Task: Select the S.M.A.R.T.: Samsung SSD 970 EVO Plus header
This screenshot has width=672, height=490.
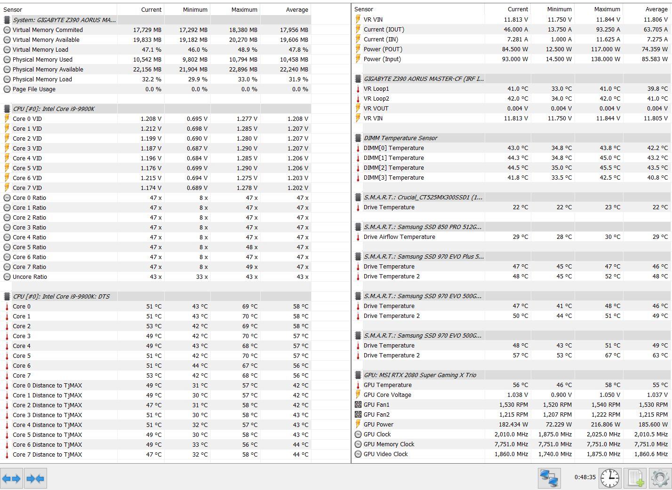Action: [512, 257]
